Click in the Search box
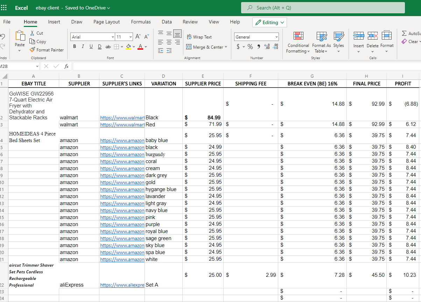The image size is (421, 302). click(323, 8)
